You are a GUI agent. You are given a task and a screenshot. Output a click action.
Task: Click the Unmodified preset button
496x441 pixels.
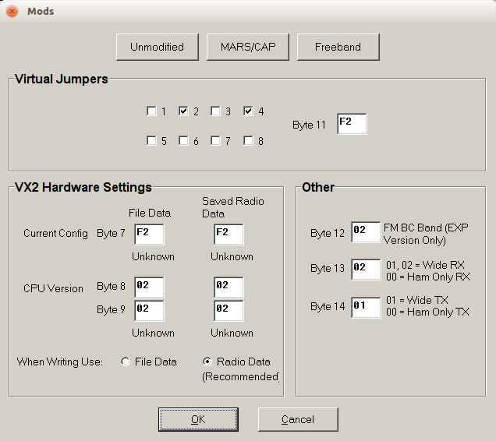tap(158, 47)
